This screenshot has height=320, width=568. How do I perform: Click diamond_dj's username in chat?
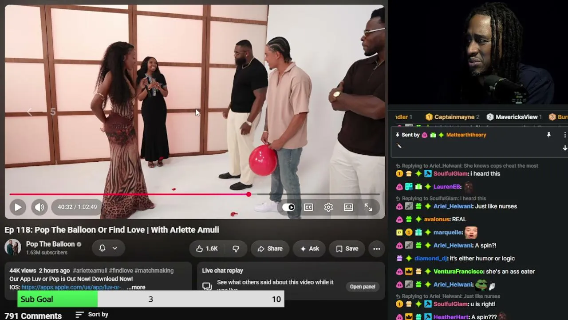[430, 258]
